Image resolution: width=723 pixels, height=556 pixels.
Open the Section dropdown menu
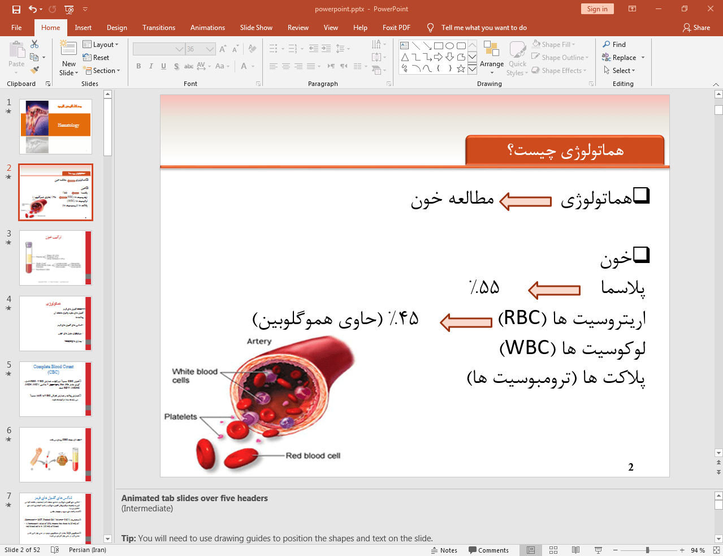(102, 71)
